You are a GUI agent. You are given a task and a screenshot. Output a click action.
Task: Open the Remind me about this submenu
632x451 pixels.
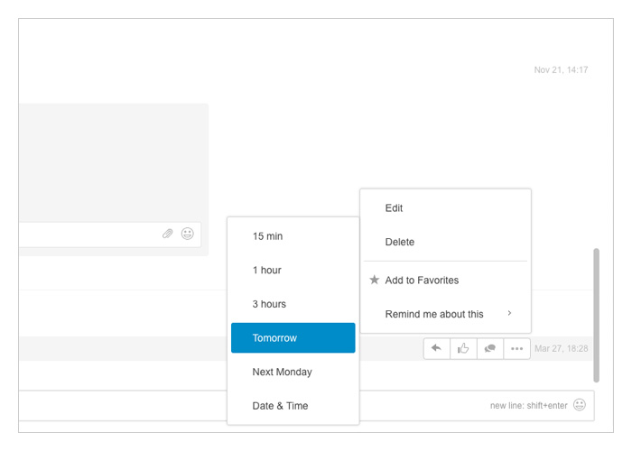click(445, 314)
